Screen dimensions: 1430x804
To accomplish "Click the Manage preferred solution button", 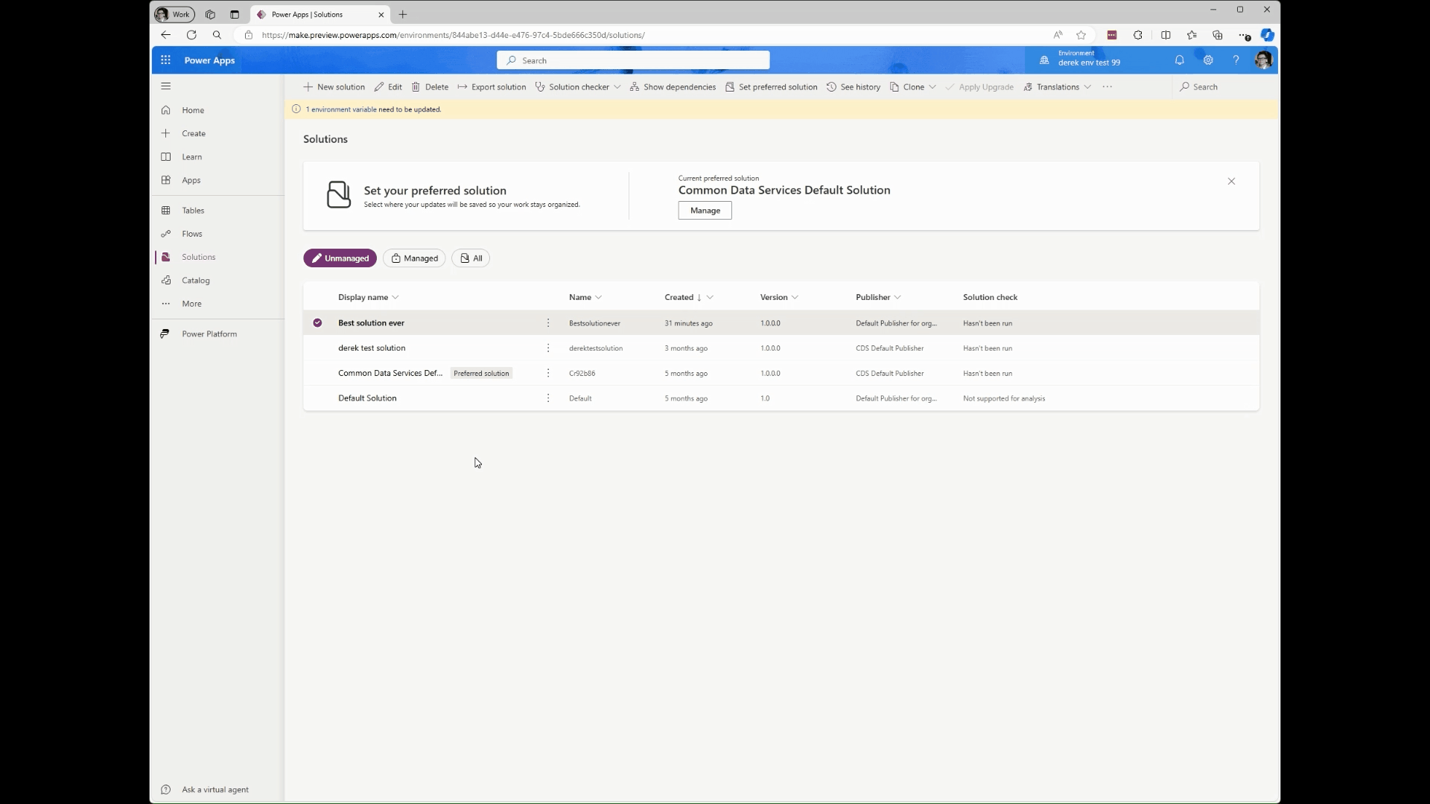I will [705, 211].
